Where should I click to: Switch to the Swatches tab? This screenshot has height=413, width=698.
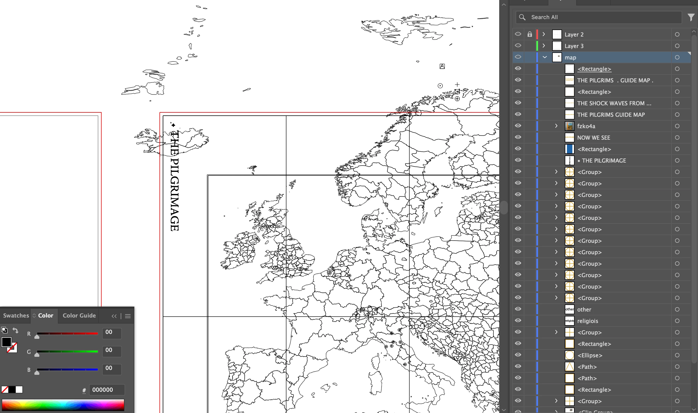pyautogui.click(x=16, y=316)
